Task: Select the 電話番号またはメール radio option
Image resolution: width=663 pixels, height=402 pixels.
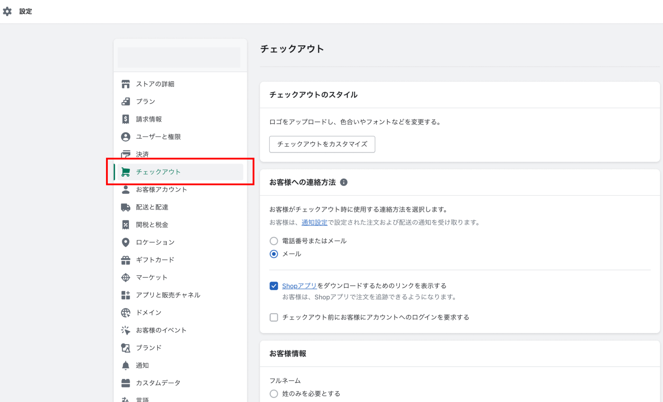Action: 274,241
